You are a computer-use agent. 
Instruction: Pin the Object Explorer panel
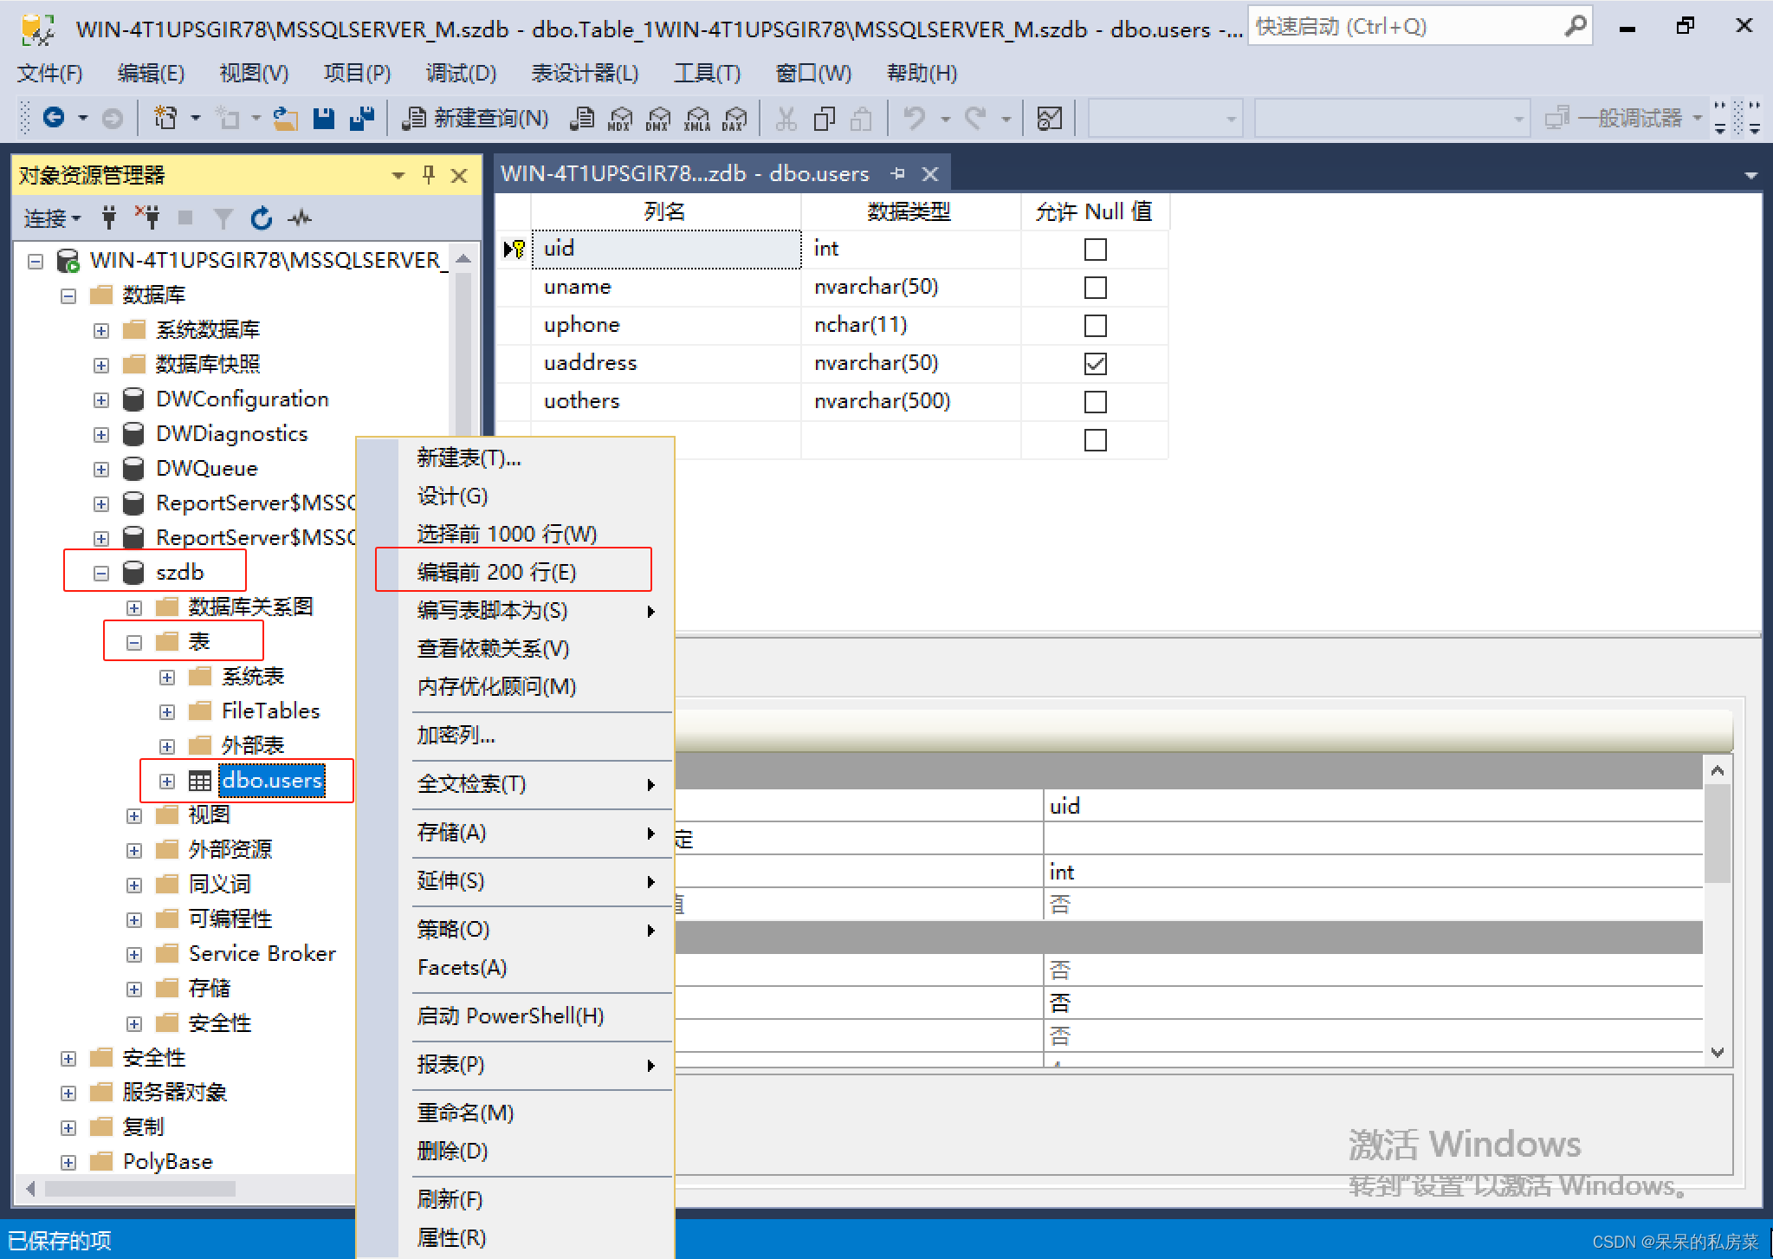428,175
